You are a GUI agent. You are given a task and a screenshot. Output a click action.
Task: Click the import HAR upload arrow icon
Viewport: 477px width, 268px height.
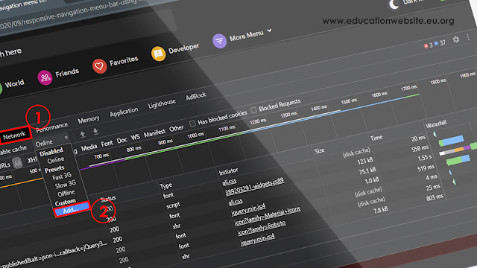(x=83, y=134)
